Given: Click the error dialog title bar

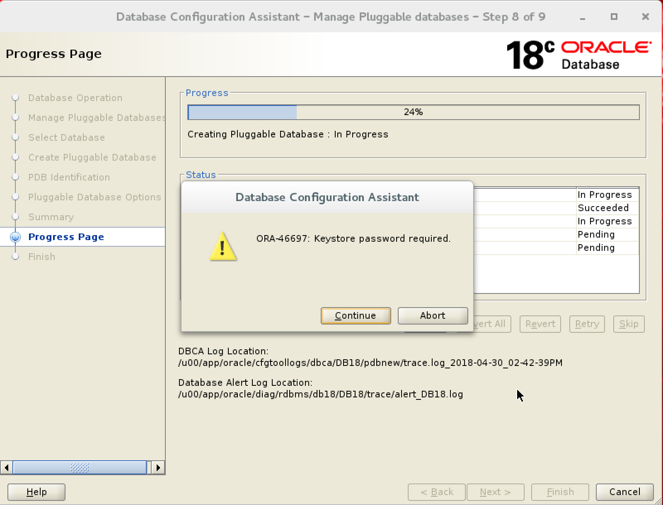Looking at the screenshot, I should pos(327,197).
